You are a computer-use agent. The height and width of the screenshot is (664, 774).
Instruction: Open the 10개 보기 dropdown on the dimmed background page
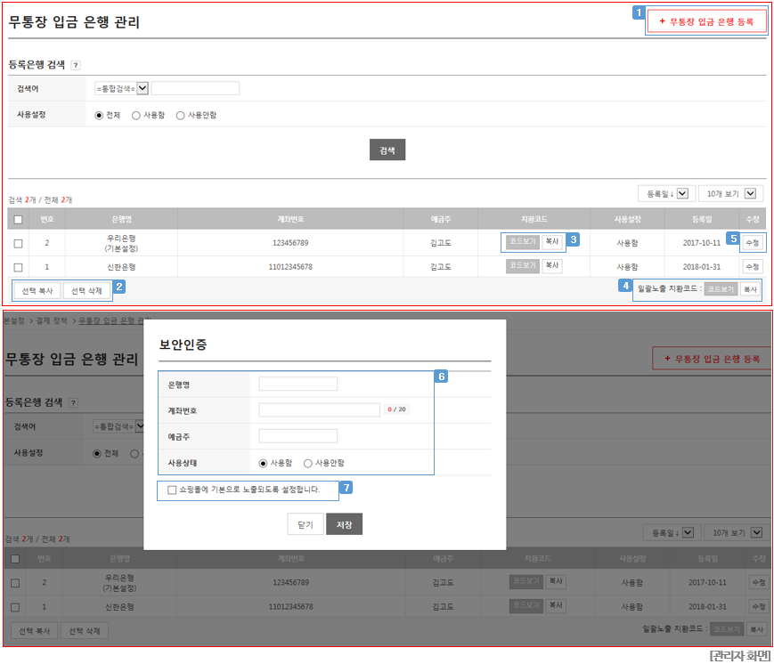tap(737, 533)
